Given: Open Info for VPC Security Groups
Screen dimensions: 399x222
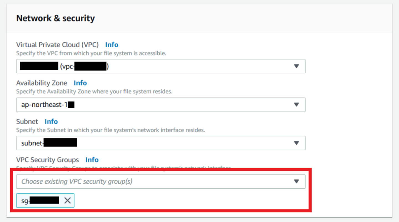Looking at the screenshot, I should 92,160.
